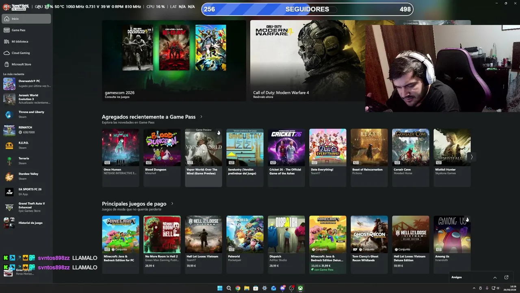Select Date Everything! game card
This screenshot has width=520, height=293.
pyautogui.click(x=328, y=158)
